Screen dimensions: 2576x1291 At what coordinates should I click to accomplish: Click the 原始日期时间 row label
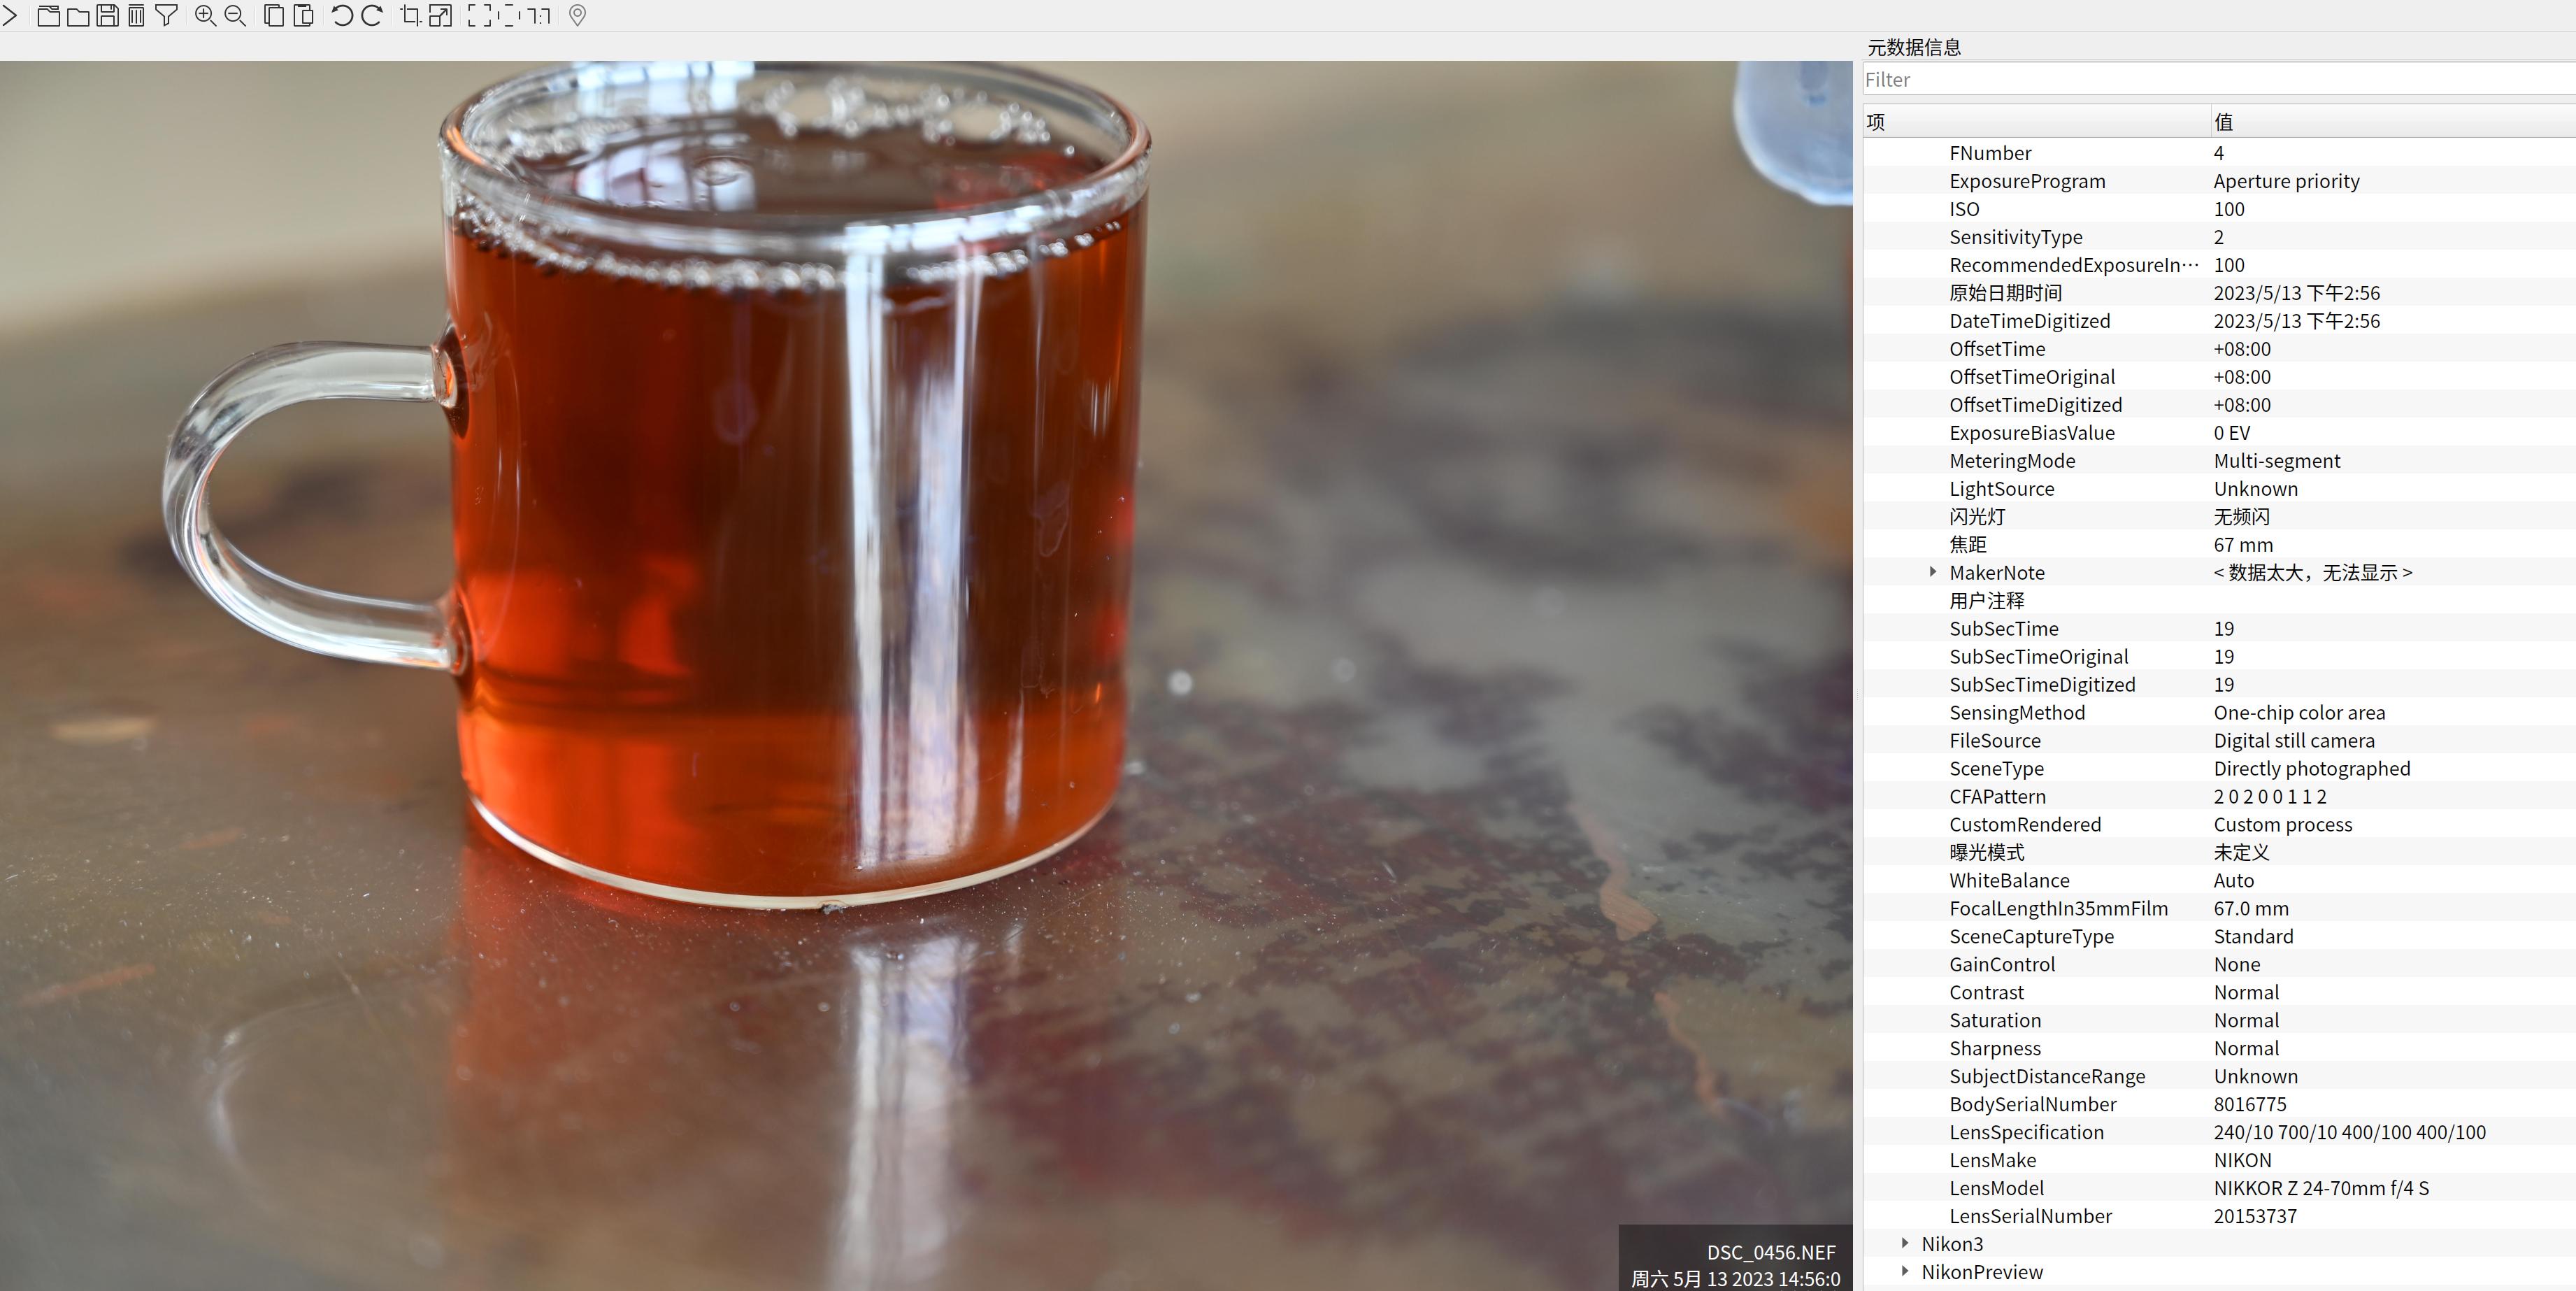pos(2005,293)
